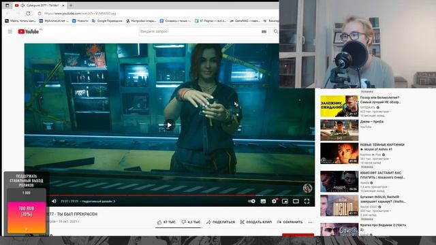Click the ПОДЕЛИТЬСЯ share button
The height and width of the screenshot is (245, 436).
[221, 222]
